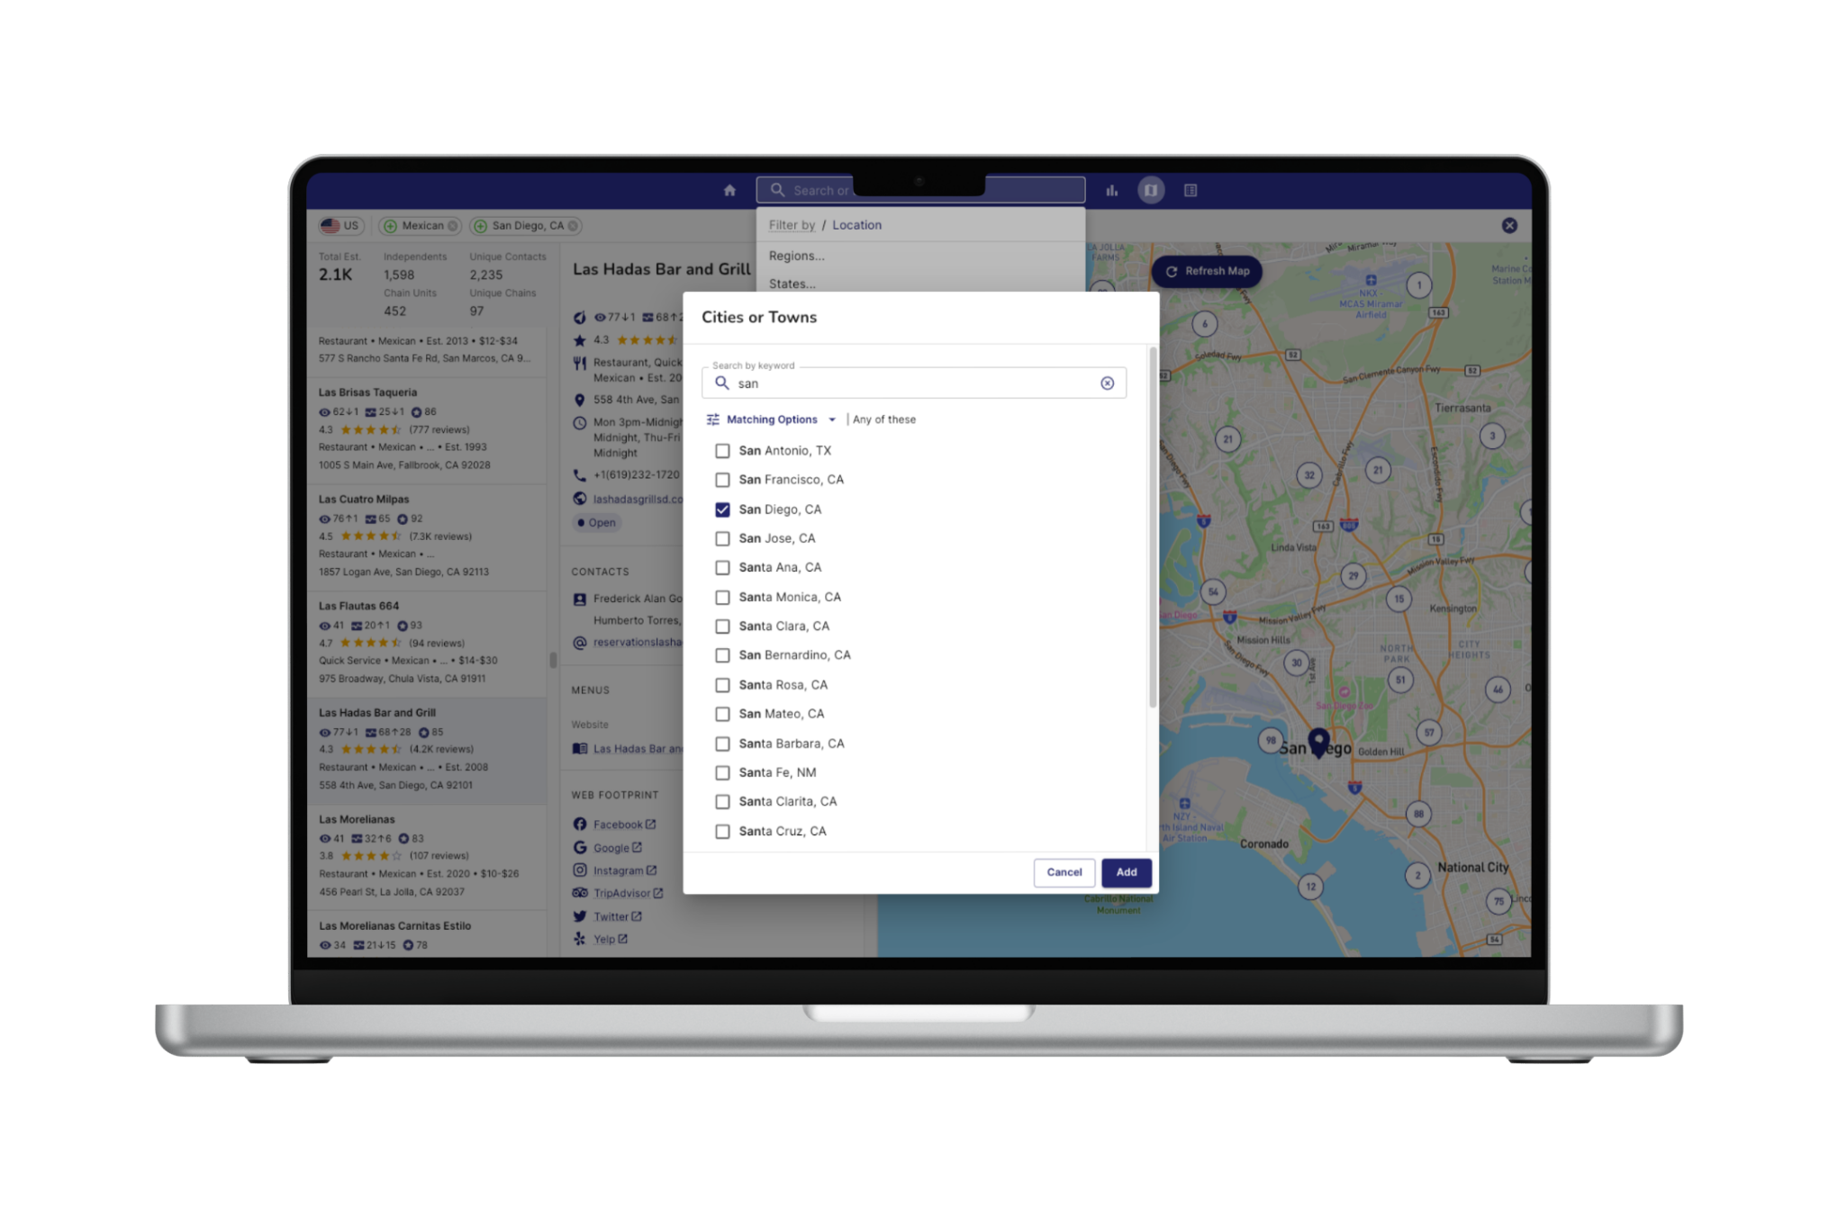Screen dimensions: 1838x1217
Task: Open the States... filter option
Action: pyautogui.click(x=792, y=284)
